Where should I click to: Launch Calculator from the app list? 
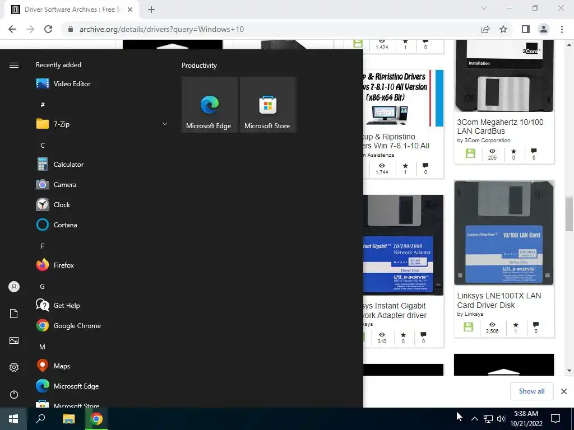103,165
